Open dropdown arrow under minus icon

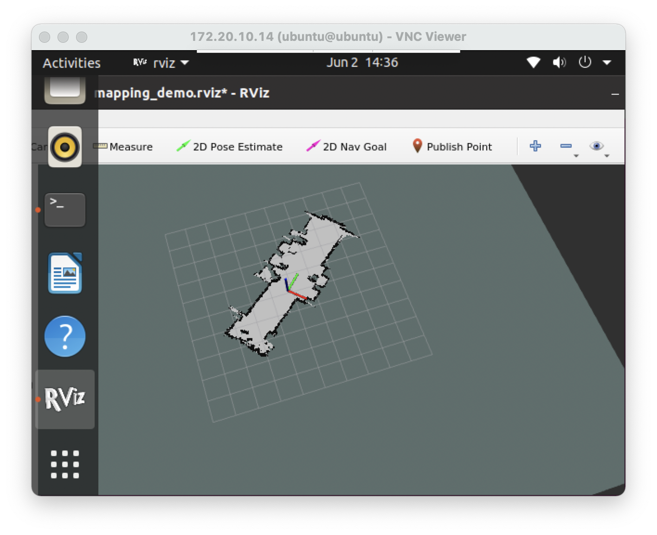click(x=576, y=156)
